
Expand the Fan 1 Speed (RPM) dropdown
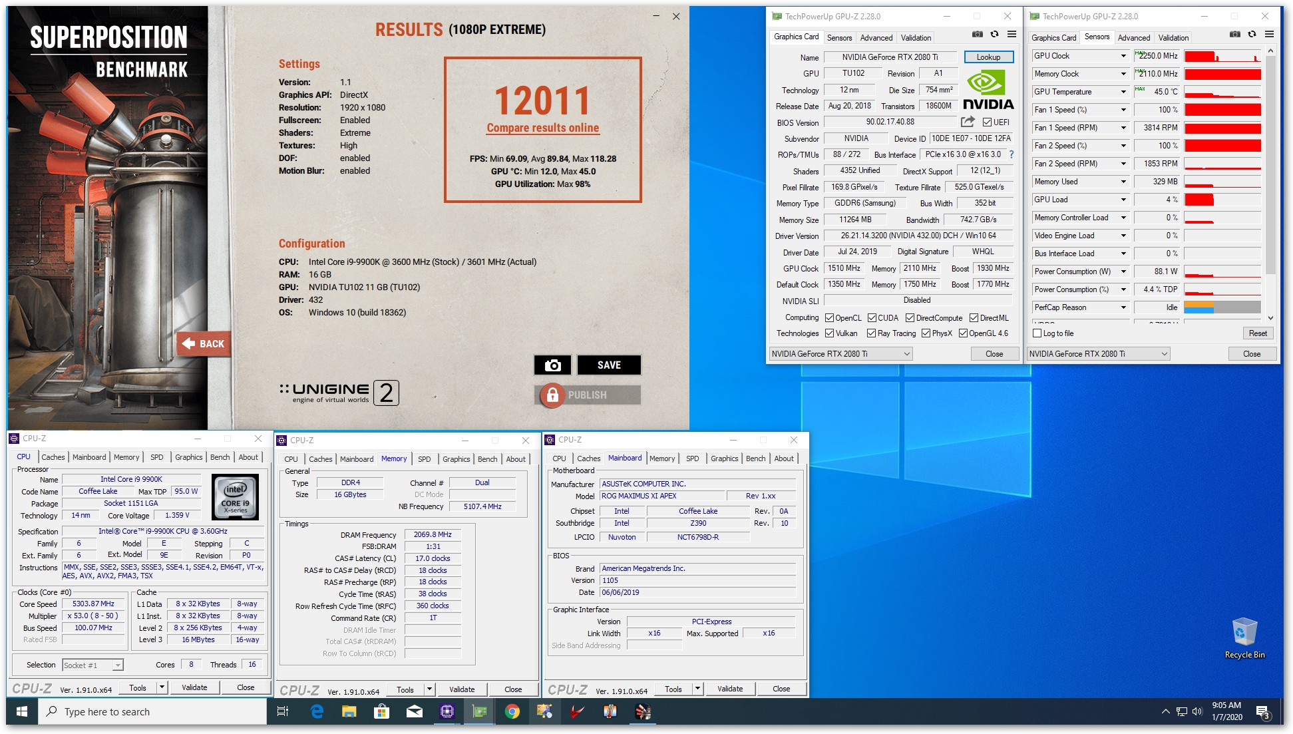point(1123,128)
